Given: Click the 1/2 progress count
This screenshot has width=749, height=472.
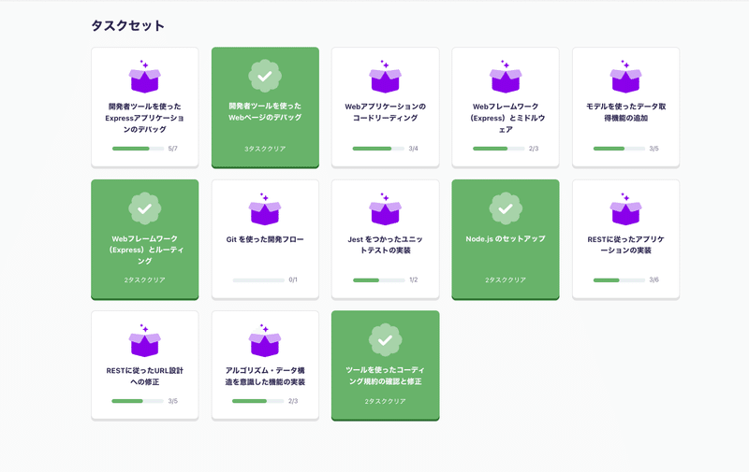Looking at the screenshot, I should point(413,279).
